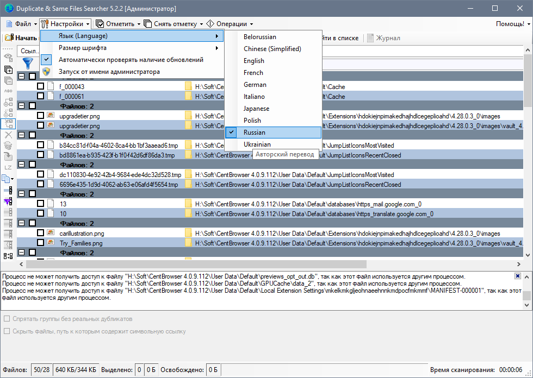Click the Начать start button
Screen dimensions: 533x378
pos(21,37)
